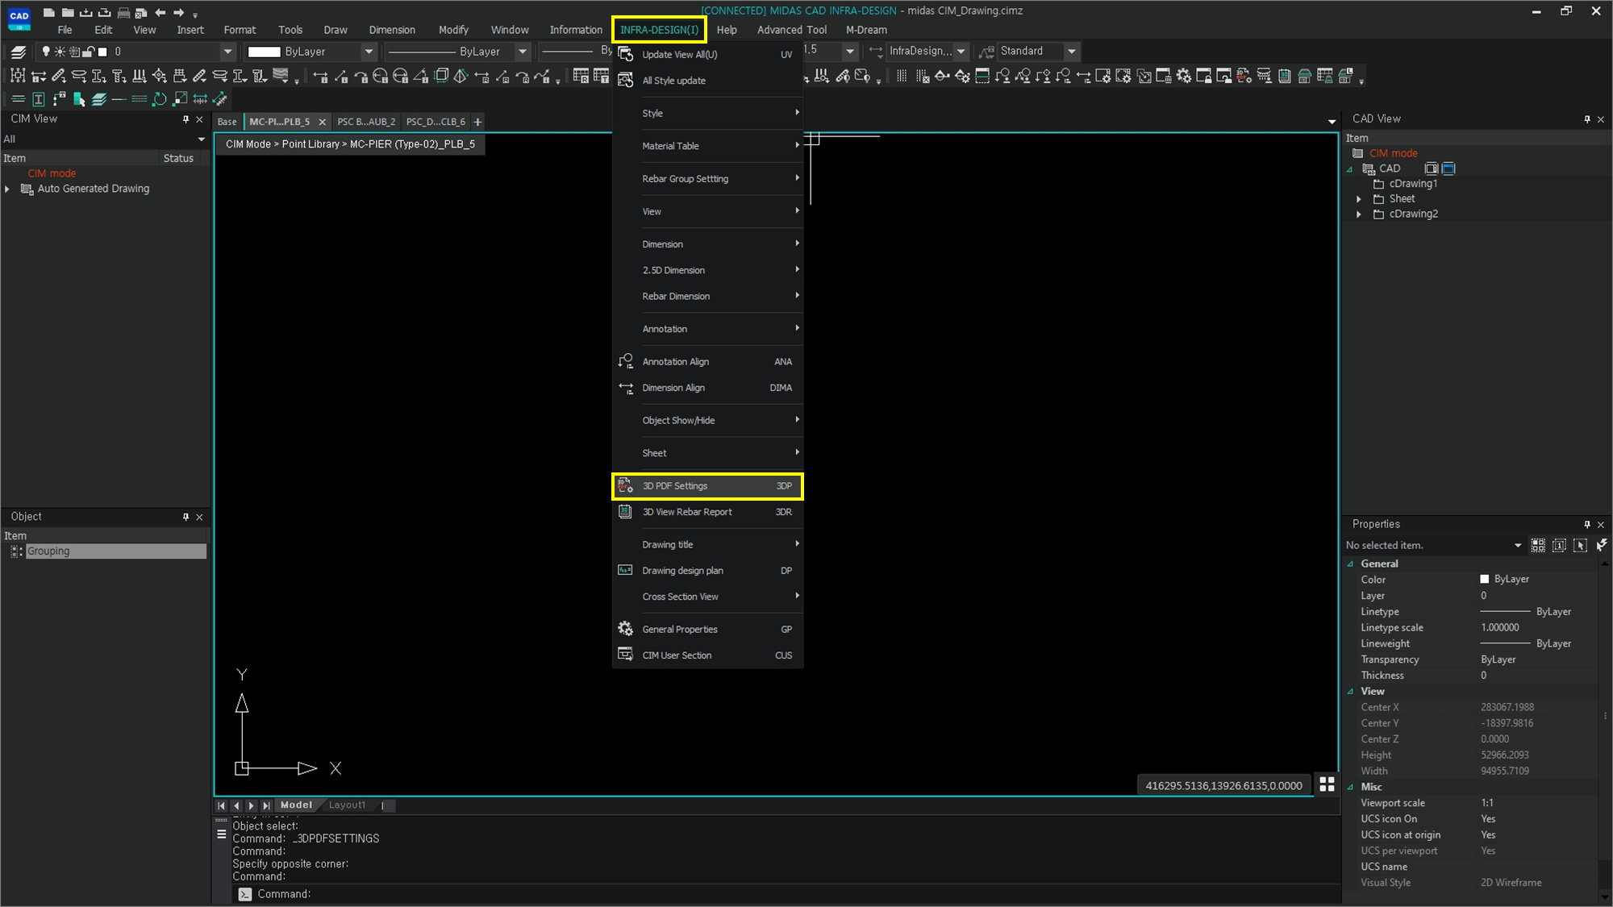Open the ByLayer color dropdown
The image size is (1613, 907).
pos(369,52)
